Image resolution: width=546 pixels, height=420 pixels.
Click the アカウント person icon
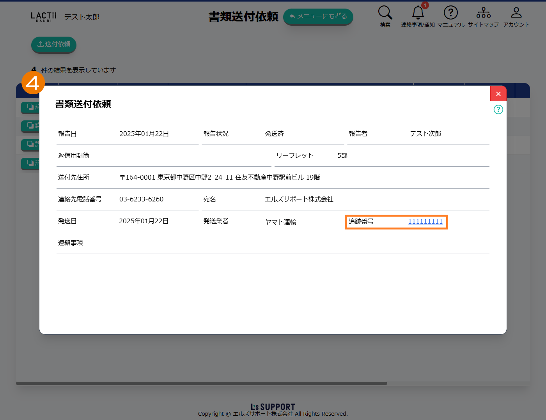click(x=516, y=13)
